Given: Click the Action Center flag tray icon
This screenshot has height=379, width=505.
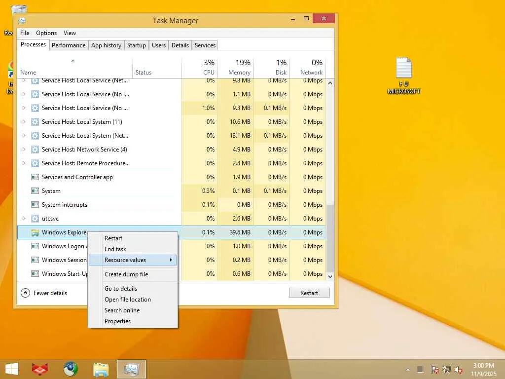Looking at the screenshot, I should pos(434,369).
